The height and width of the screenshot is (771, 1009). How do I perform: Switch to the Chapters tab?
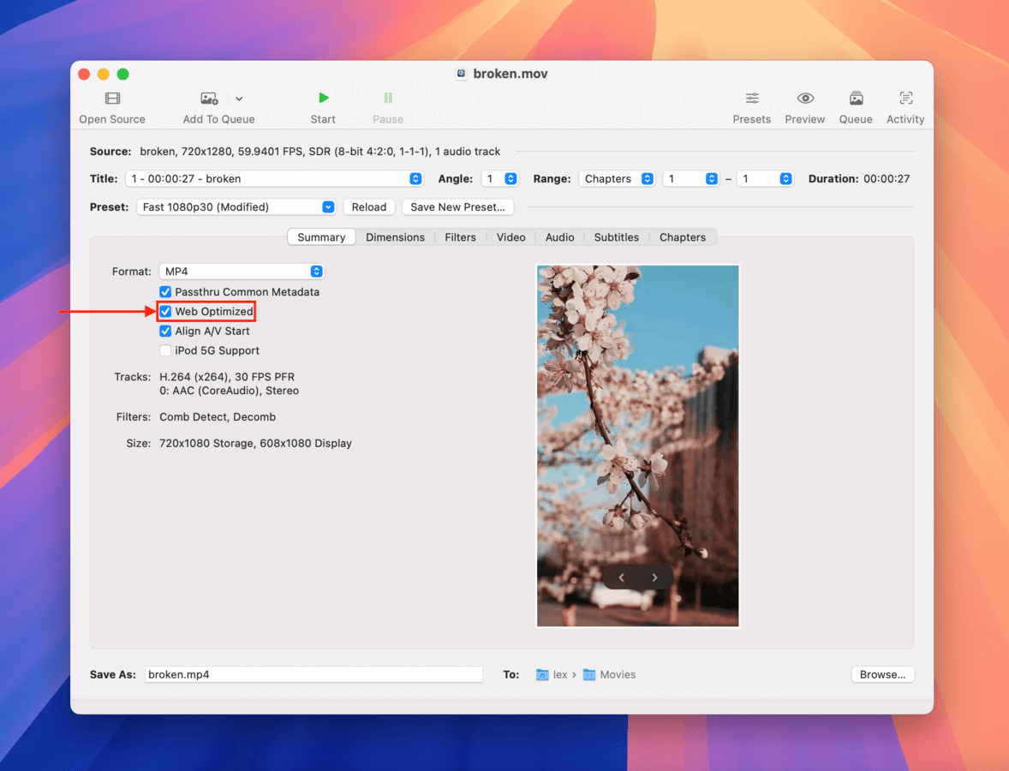(683, 237)
